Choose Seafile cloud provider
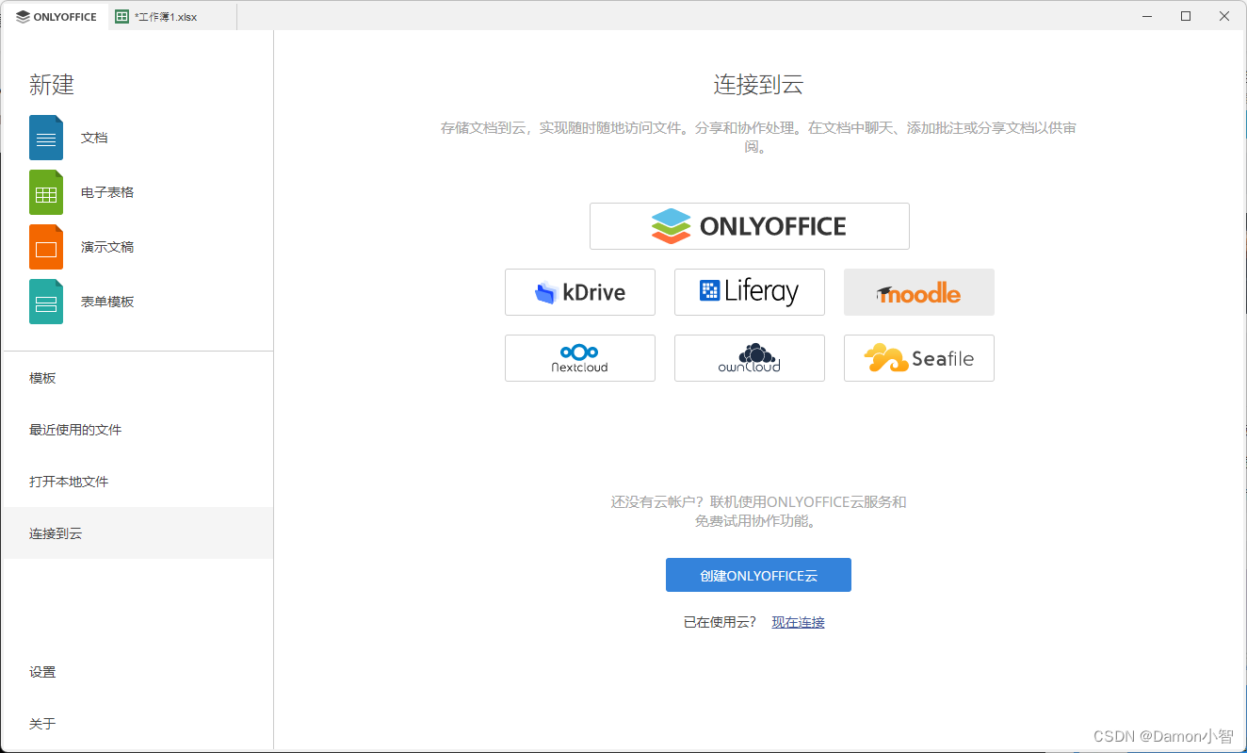 click(x=919, y=358)
